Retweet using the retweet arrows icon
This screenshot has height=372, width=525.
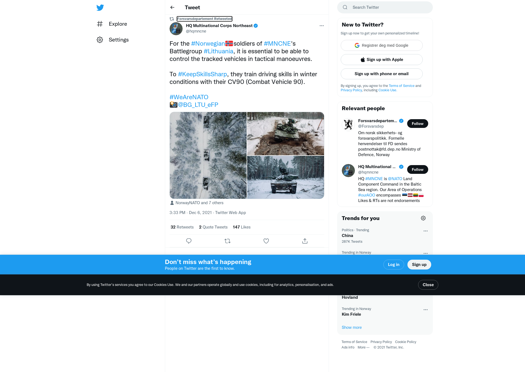[x=227, y=241]
